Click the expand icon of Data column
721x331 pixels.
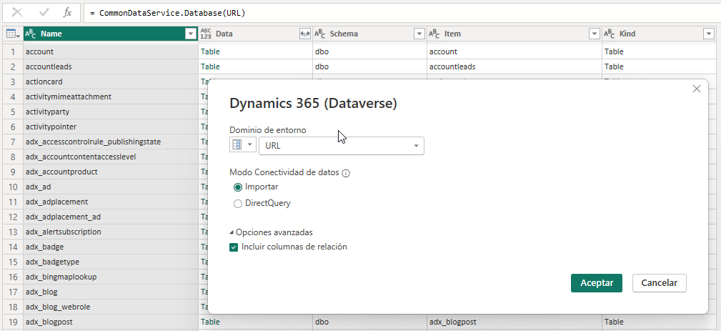coord(305,34)
